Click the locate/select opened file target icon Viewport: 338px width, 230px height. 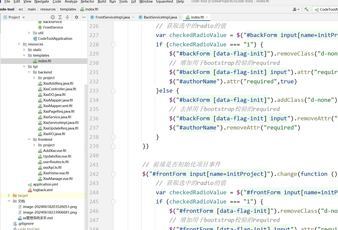click(x=53, y=17)
